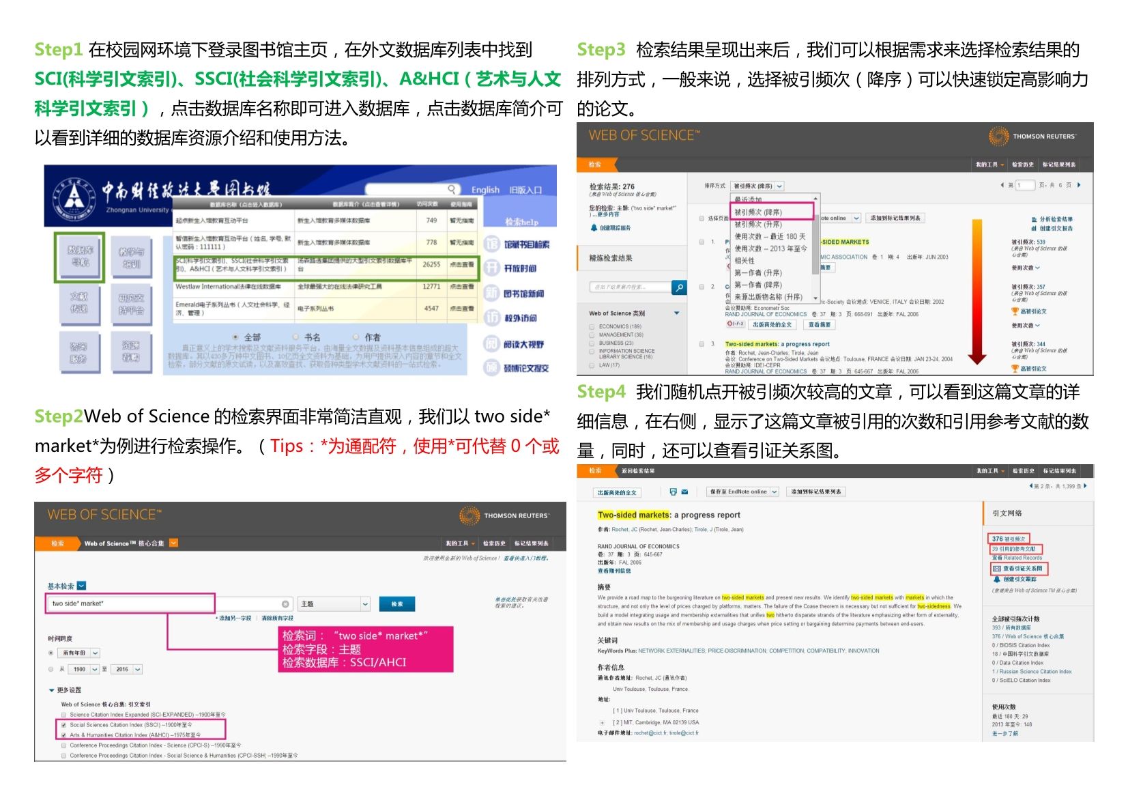
Task: Click the print icon on article page
Action: pos(674,491)
